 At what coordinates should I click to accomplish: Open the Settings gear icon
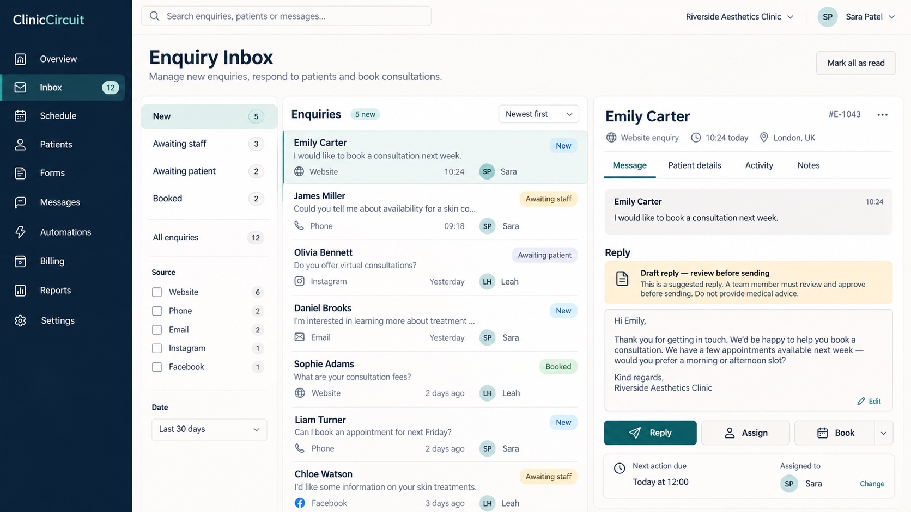pyautogui.click(x=20, y=320)
